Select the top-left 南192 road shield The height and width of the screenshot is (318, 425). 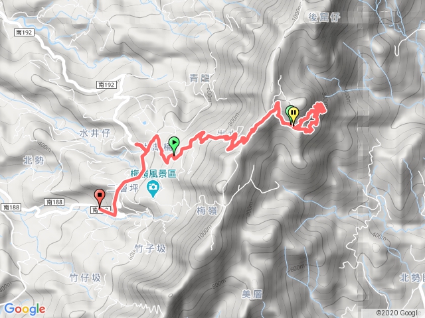pos(24,32)
